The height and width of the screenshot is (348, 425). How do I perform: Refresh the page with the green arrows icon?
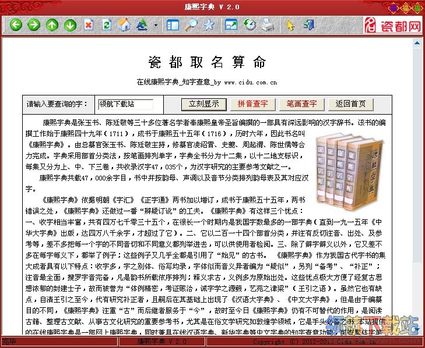click(107, 25)
